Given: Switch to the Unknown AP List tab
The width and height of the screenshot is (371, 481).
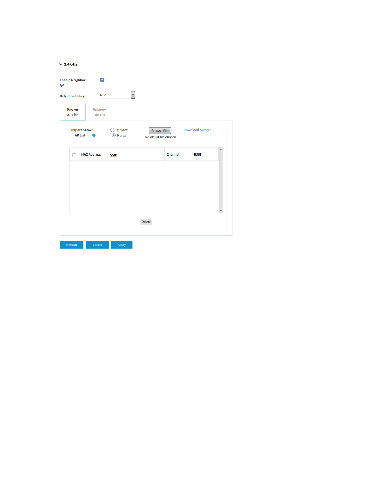Looking at the screenshot, I should tap(100, 112).
